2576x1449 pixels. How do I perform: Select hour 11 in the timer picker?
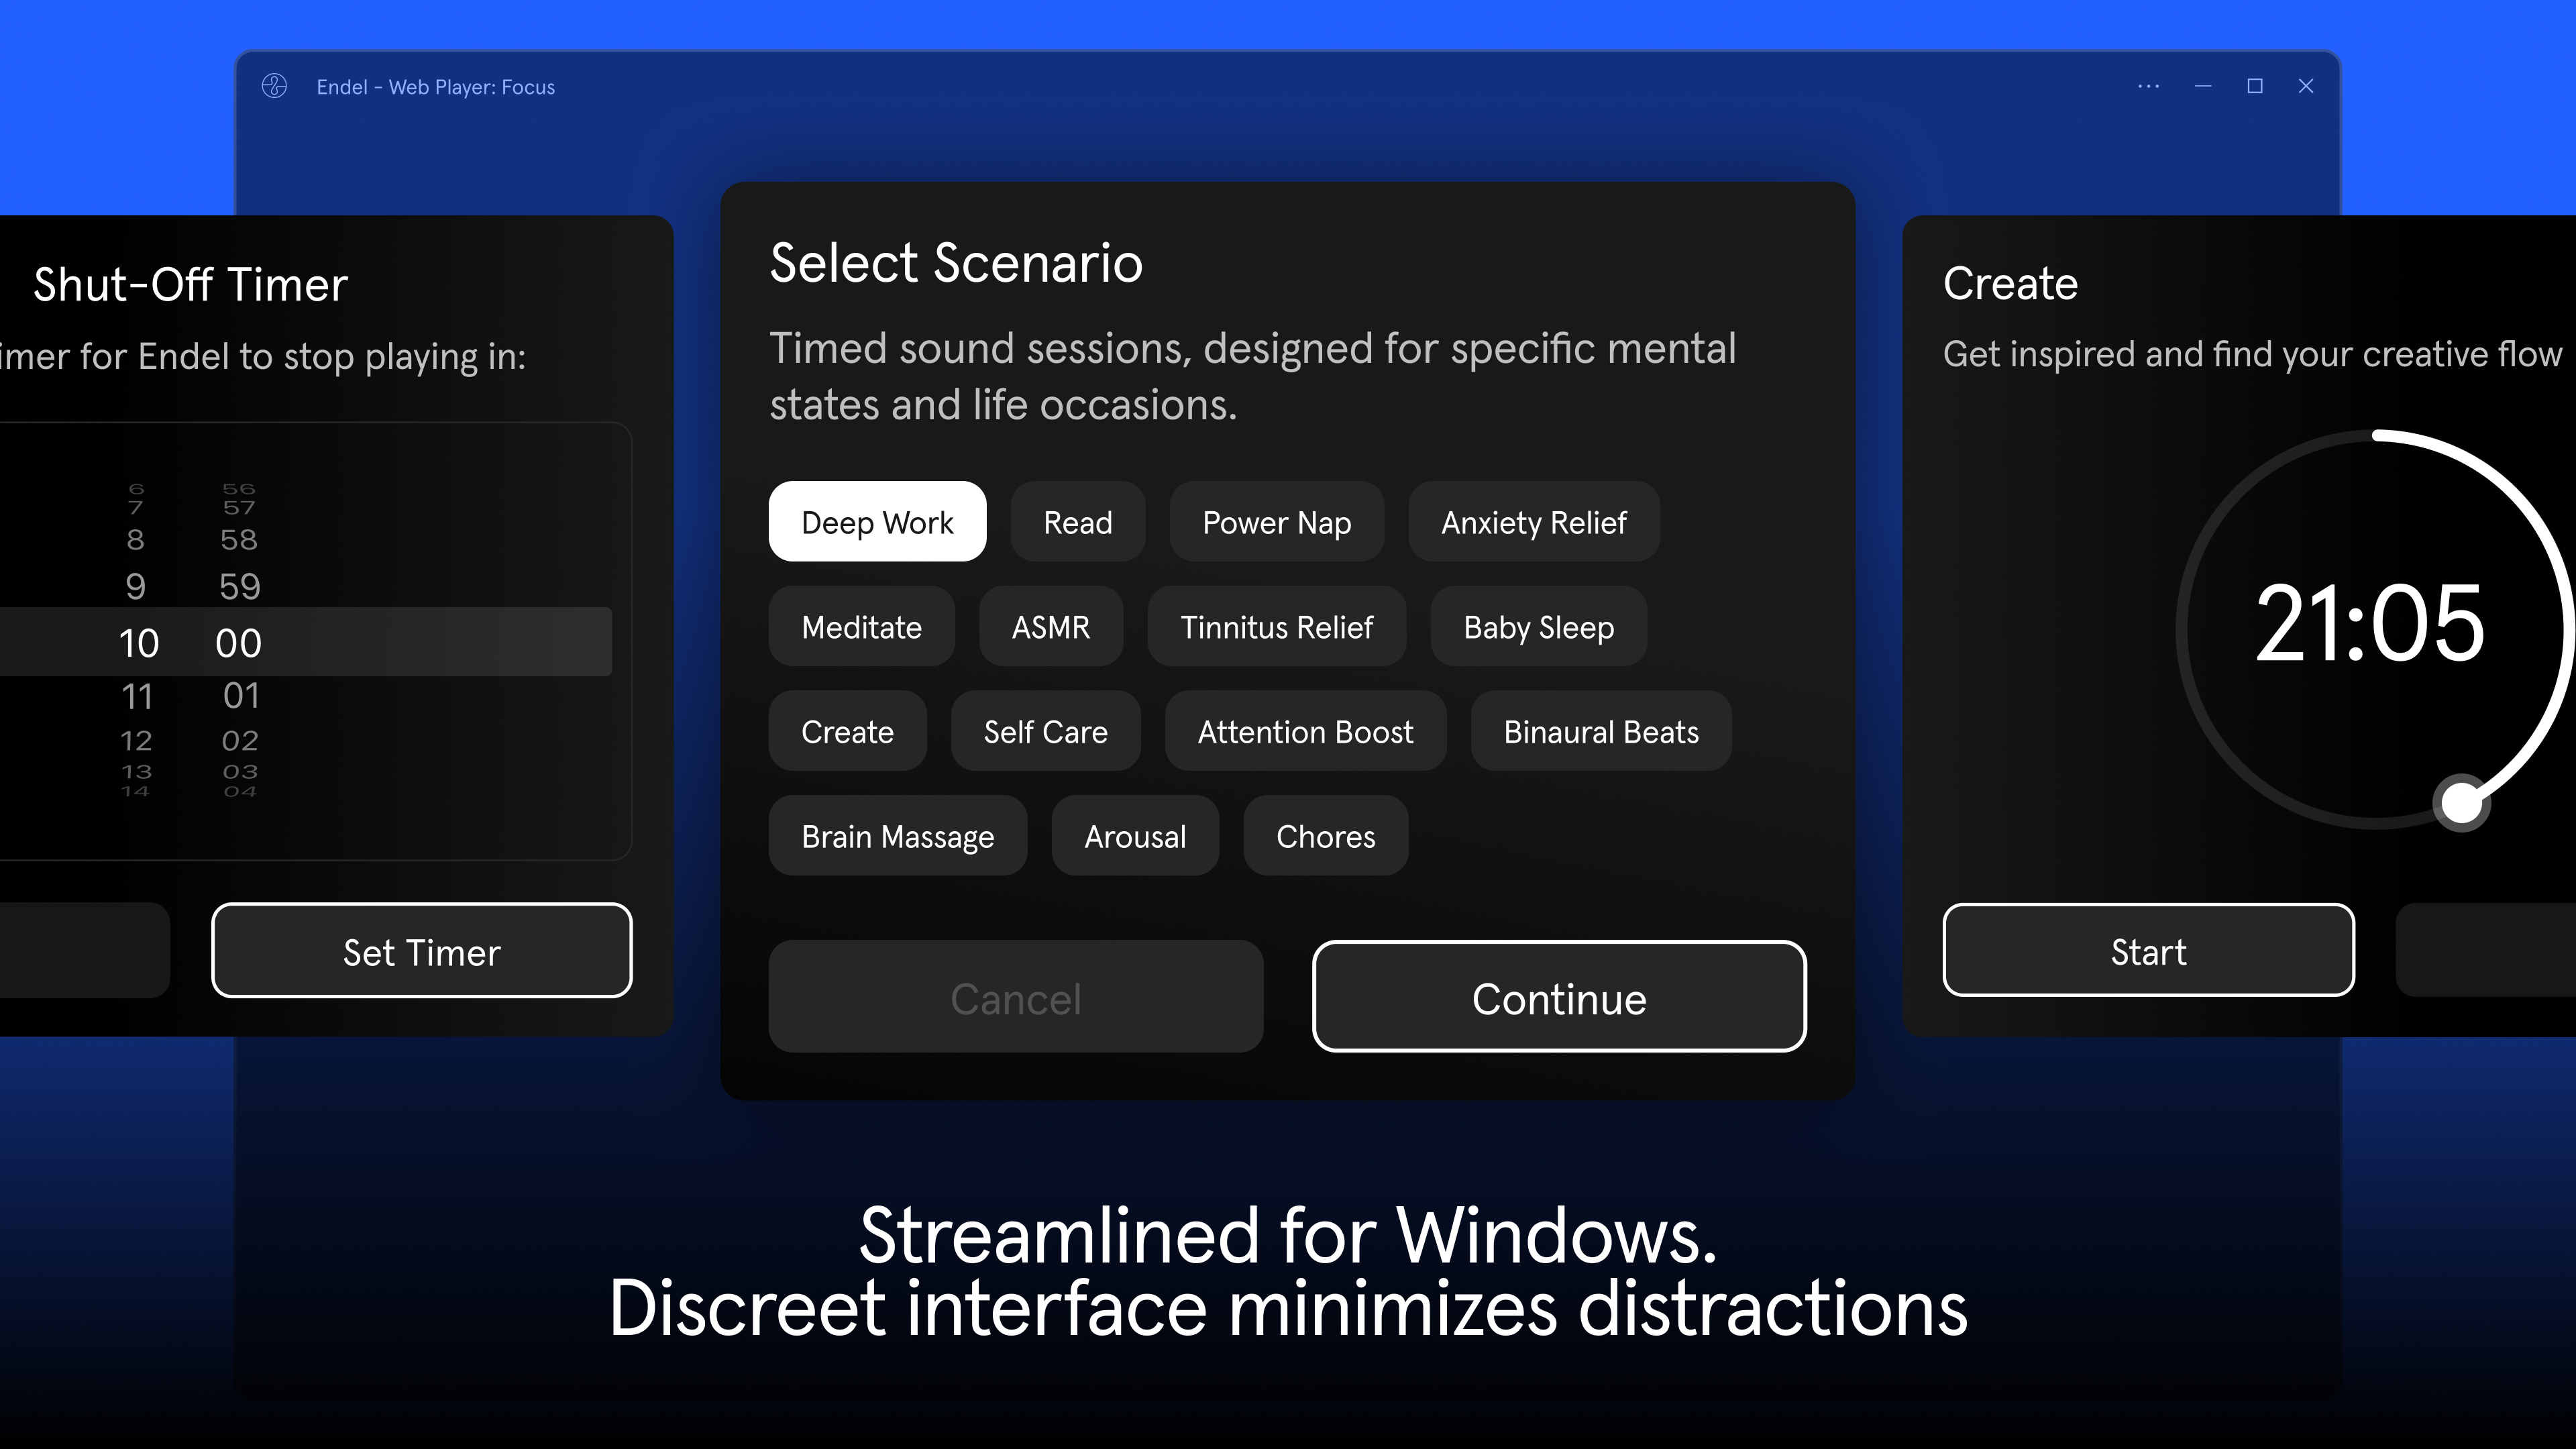(137, 696)
